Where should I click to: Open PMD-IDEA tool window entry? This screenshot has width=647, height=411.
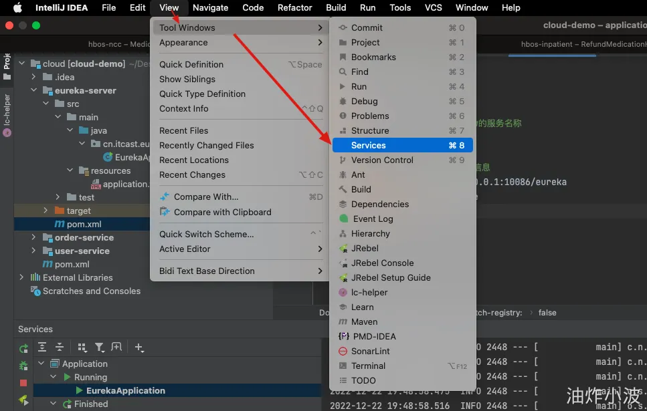[x=402, y=336]
